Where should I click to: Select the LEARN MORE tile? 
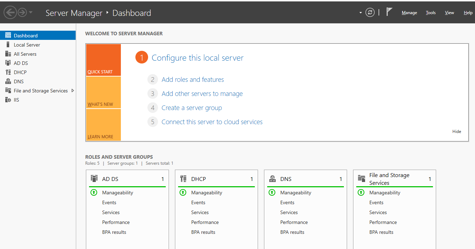(x=103, y=125)
